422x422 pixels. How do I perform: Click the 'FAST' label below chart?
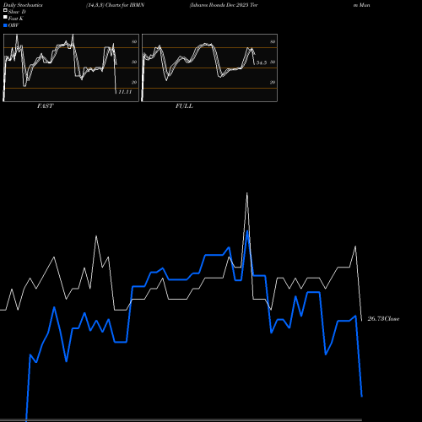point(45,106)
